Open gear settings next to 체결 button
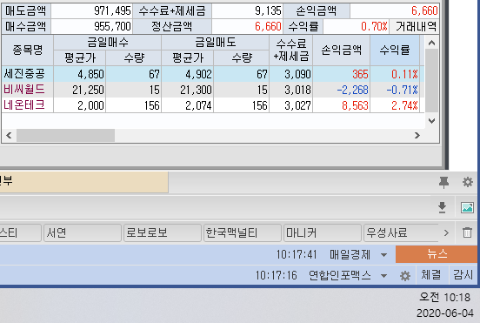Image resolution: width=480 pixels, height=323 pixels. pos(405,276)
